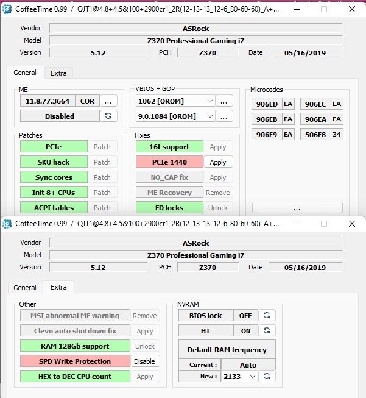Click Patch button beside Init 8+ CPUs
This screenshot has height=398, width=366.
102,193
